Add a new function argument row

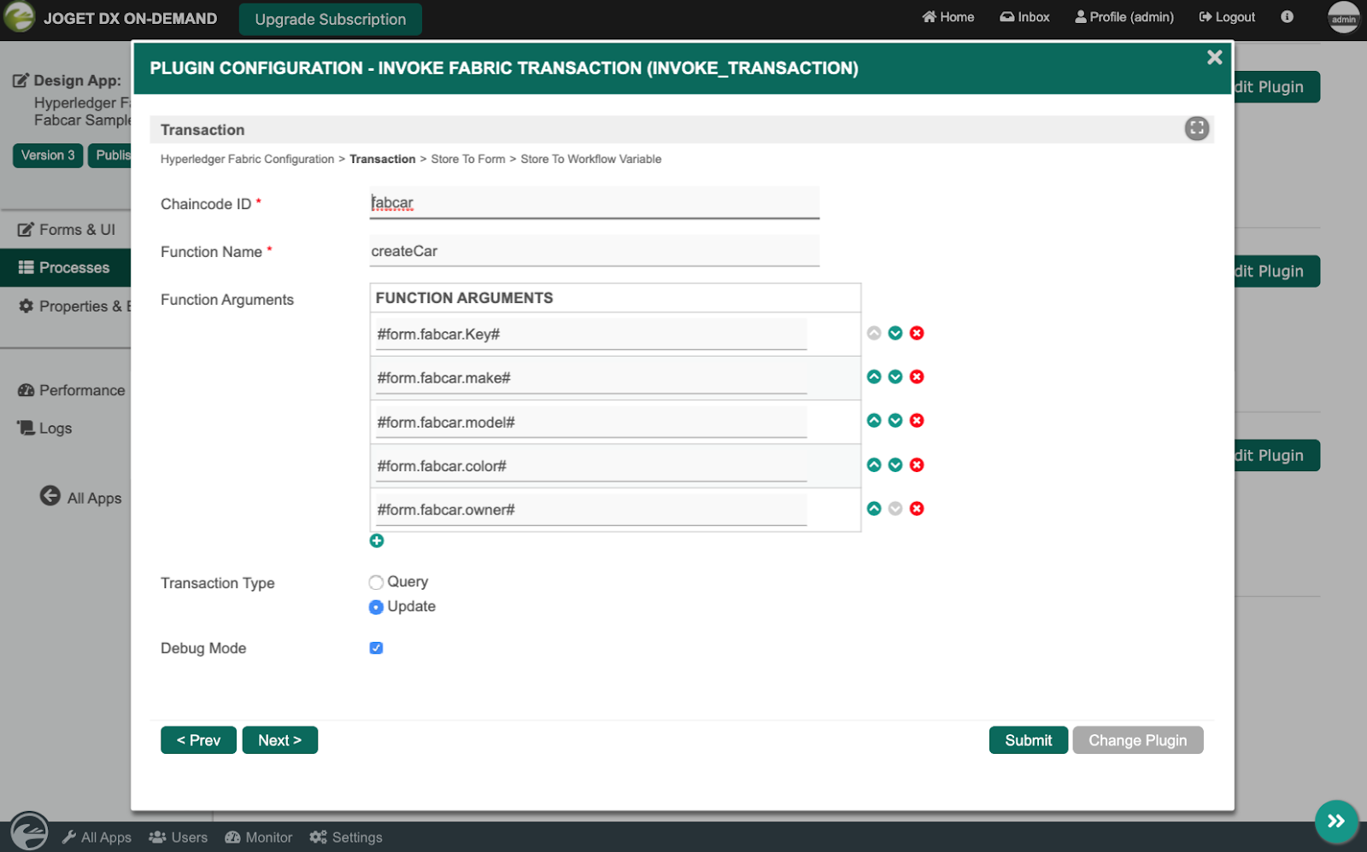[x=377, y=540]
